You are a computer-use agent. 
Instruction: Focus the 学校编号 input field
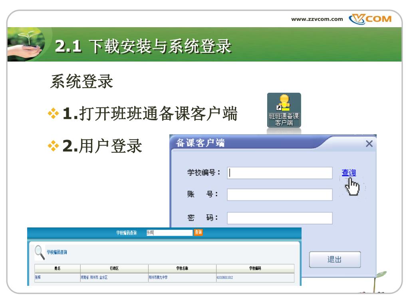(280, 173)
